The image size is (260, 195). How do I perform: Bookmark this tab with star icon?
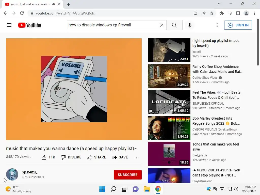212,13
